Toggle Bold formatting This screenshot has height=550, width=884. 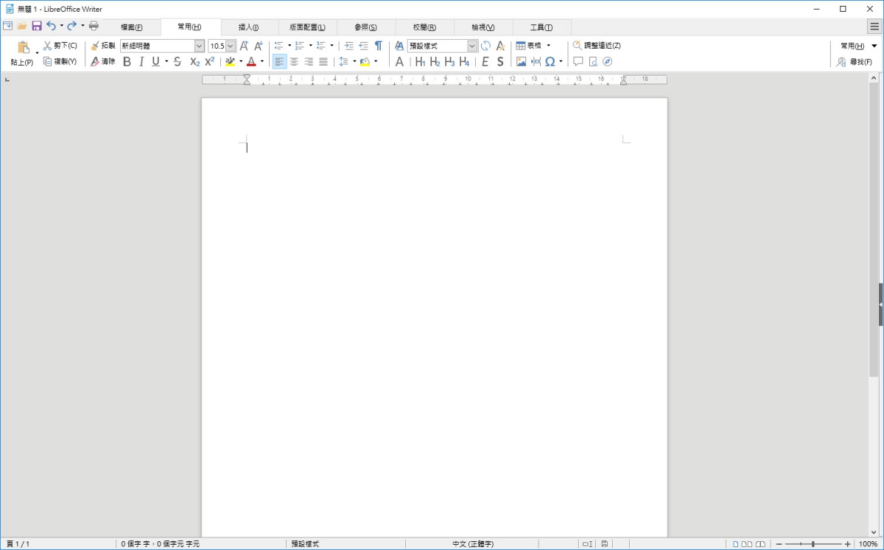(x=127, y=62)
